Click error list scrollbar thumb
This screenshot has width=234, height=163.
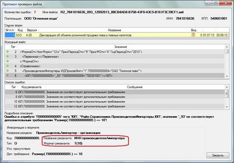tap(227, 93)
